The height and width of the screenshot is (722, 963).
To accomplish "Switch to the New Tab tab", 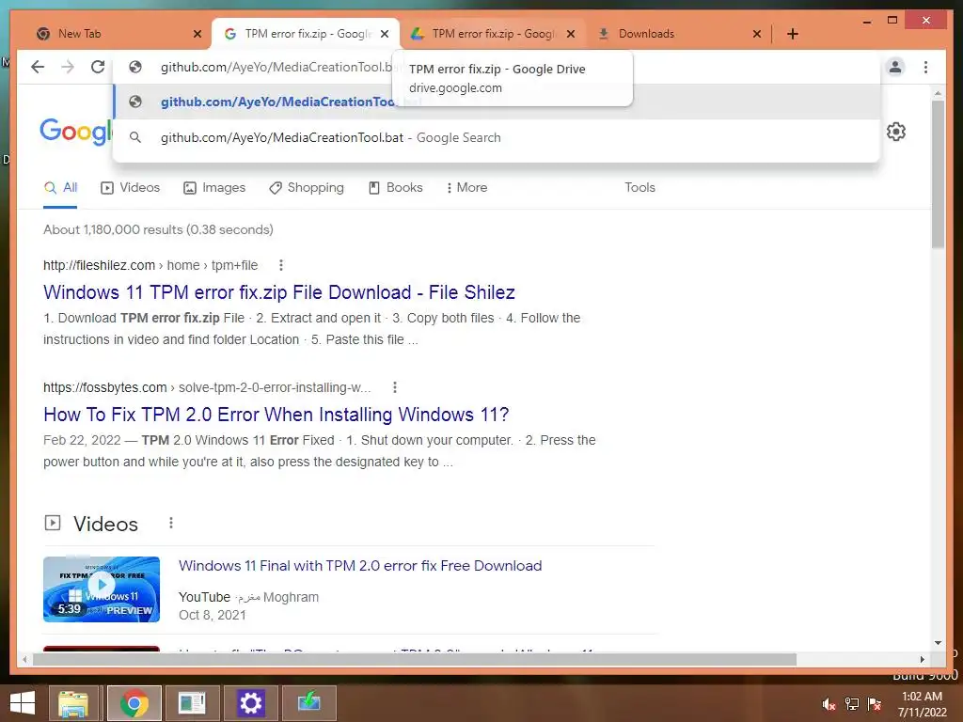I will pos(111,34).
